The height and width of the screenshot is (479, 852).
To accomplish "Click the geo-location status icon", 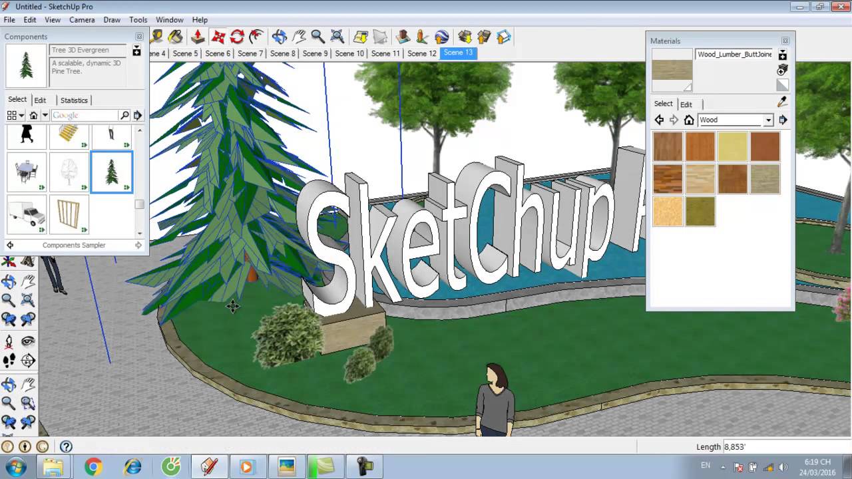I will coord(7,446).
